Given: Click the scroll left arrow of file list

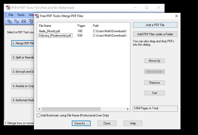Looking at the screenshot, I should (39, 109).
